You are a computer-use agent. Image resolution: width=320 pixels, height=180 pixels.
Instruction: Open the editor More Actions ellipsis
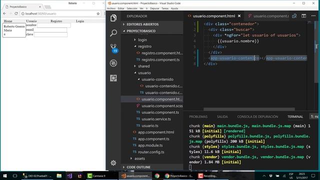[x=313, y=16]
